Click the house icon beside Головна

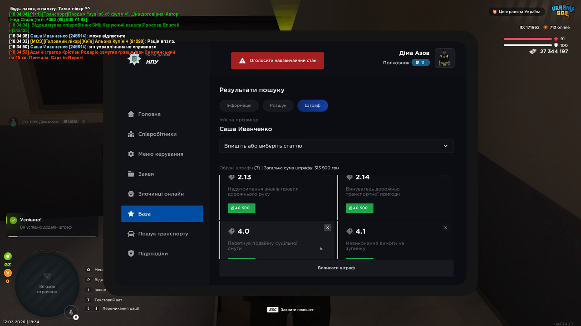pyautogui.click(x=131, y=114)
